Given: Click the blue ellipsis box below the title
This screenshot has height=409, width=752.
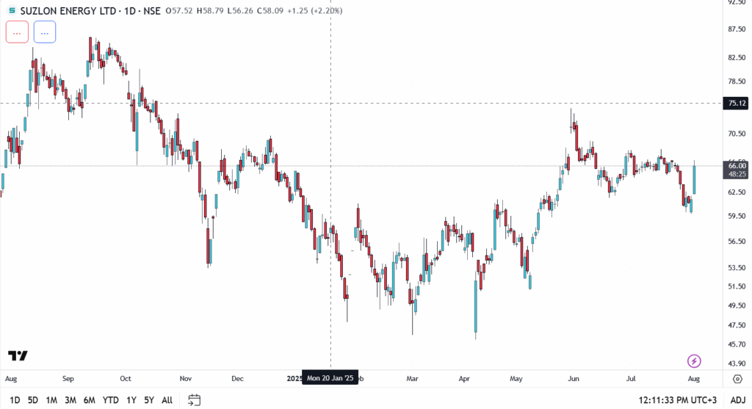Looking at the screenshot, I should pyautogui.click(x=44, y=32).
